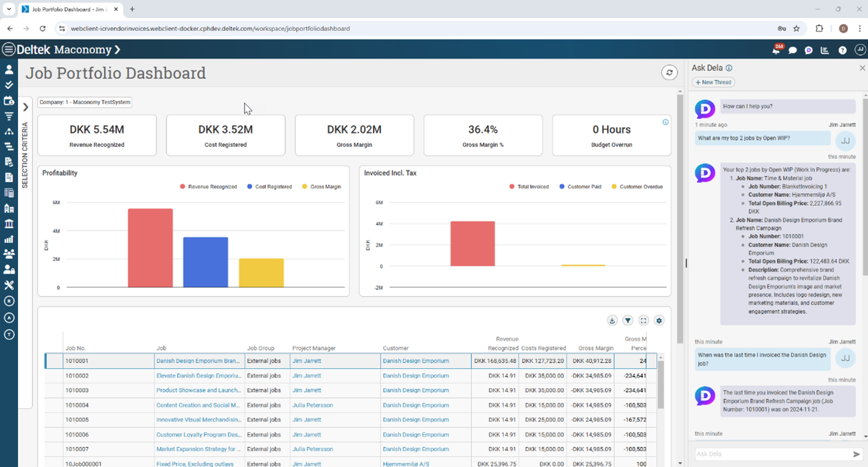Expand job table to full screen
Image resolution: width=868 pixels, height=467 pixels.
click(x=643, y=321)
